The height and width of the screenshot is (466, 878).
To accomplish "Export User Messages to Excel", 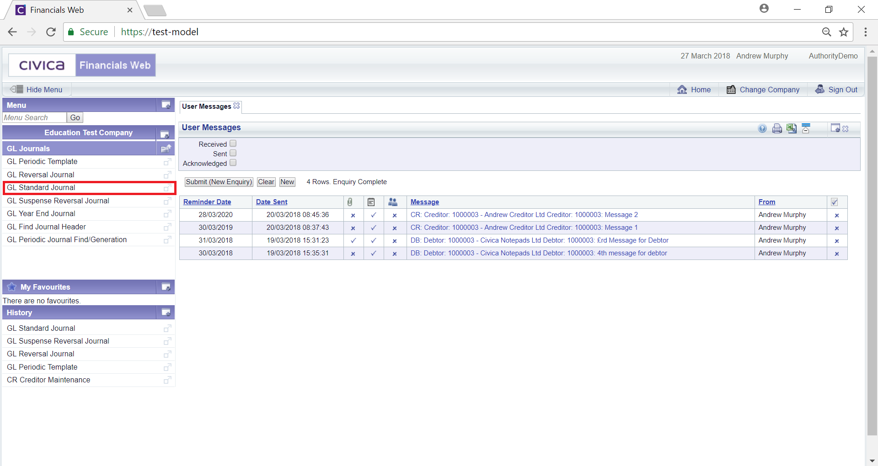I will click(792, 128).
